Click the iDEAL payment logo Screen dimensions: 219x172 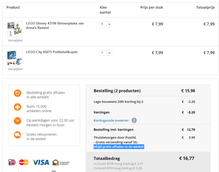pyautogui.click(x=12, y=162)
